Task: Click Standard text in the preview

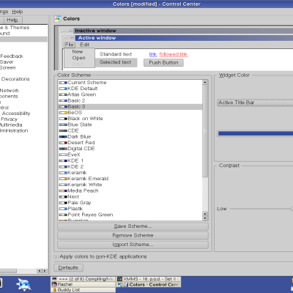Action: pos(116,54)
